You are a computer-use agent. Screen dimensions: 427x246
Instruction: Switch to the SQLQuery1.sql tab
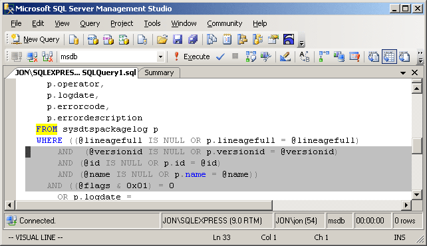coord(75,72)
